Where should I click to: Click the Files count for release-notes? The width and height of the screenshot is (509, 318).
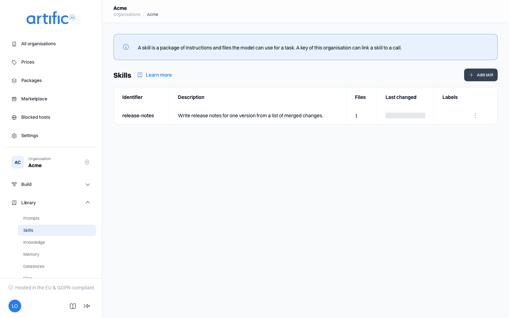(356, 116)
